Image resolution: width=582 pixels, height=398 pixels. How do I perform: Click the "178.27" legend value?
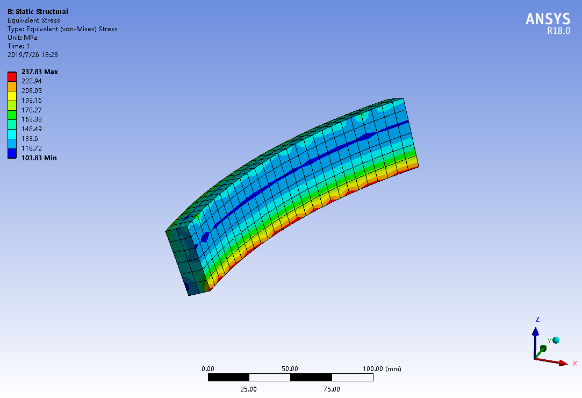[32, 110]
